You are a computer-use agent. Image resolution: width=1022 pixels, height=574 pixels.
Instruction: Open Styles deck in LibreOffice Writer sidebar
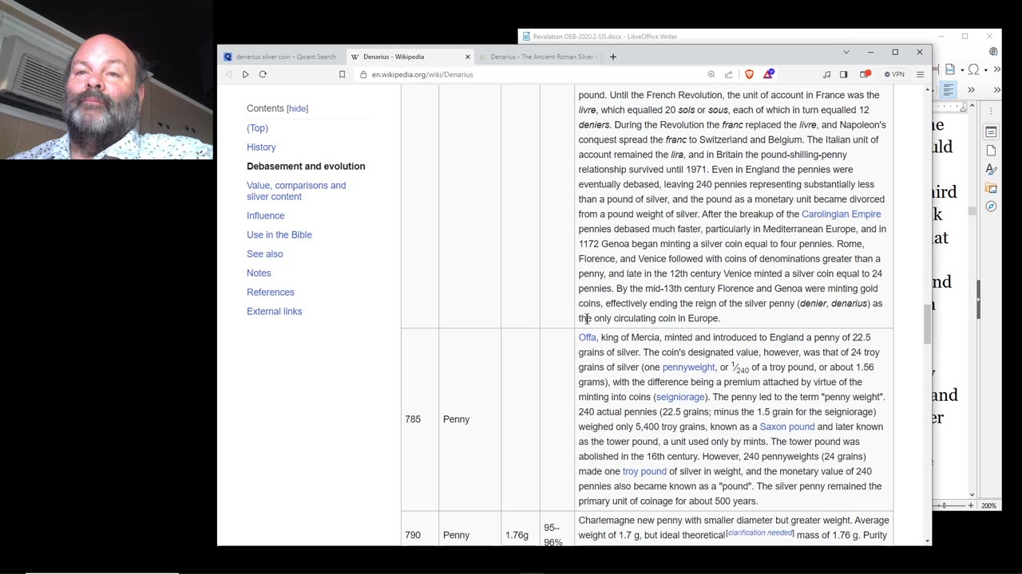pos(991,169)
